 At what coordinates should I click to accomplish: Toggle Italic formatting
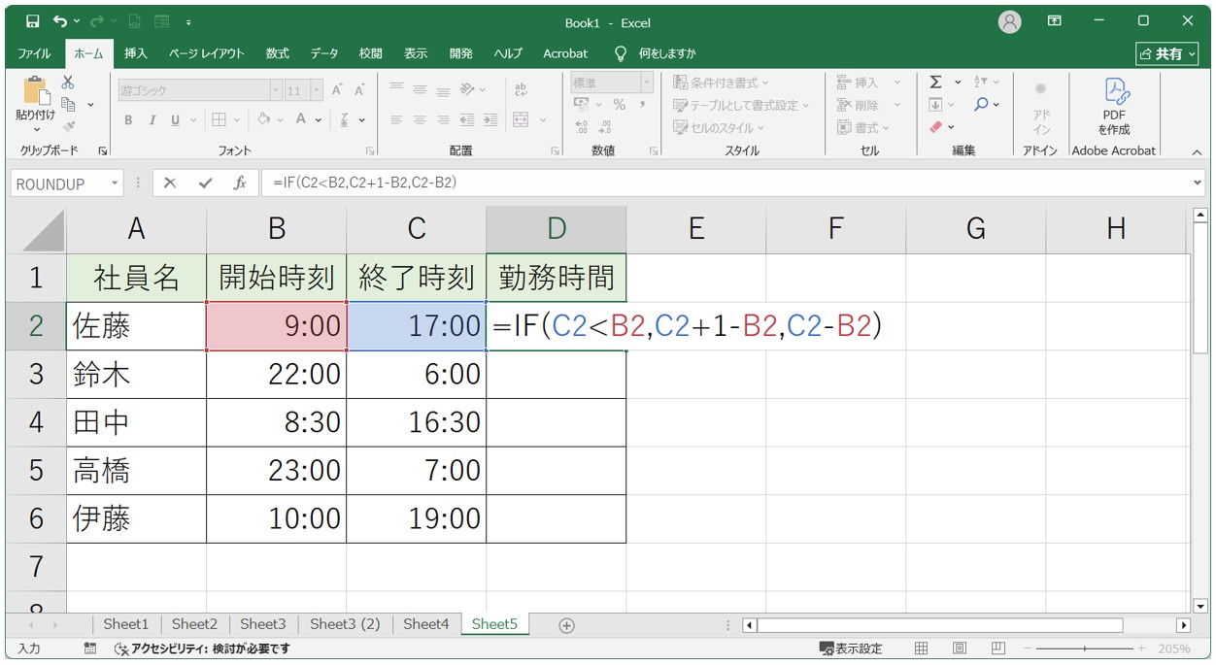(x=152, y=120)
